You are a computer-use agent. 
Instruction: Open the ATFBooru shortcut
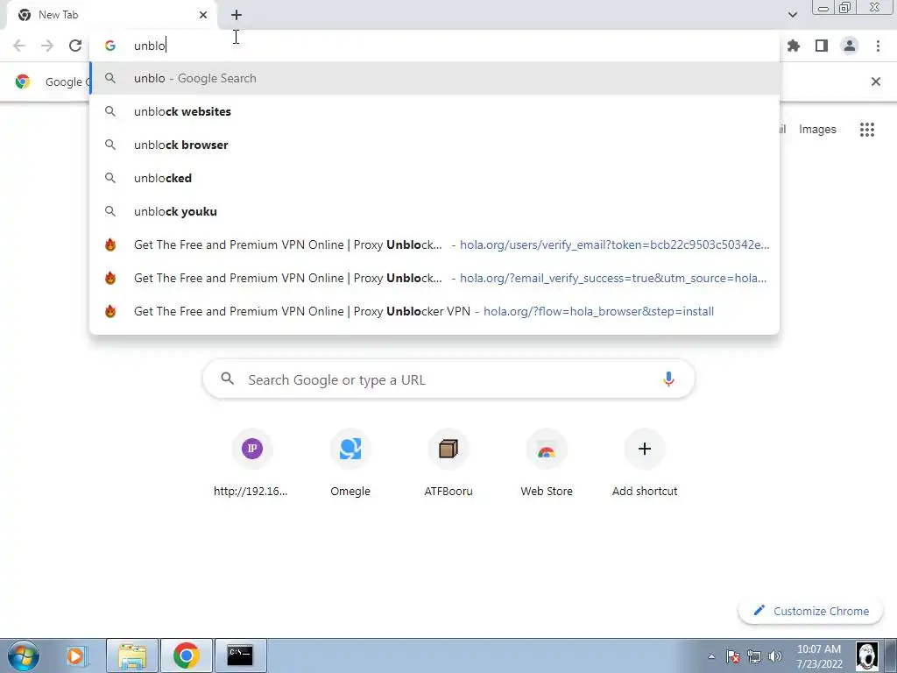pos(448,463)
